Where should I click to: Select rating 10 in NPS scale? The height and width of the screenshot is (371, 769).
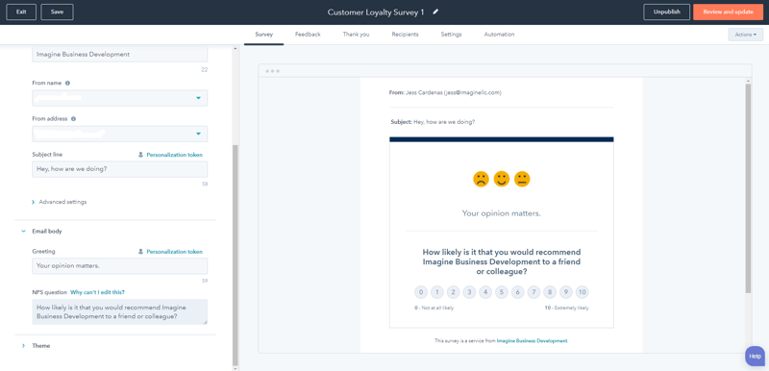tap(583, 292)
